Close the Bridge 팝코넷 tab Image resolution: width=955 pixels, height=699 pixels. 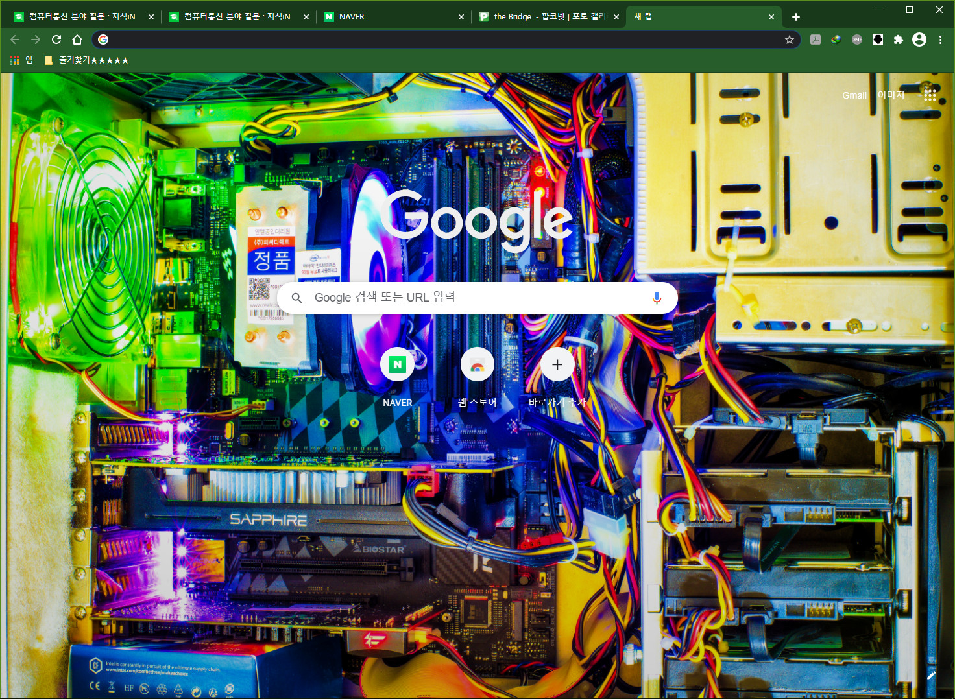pos(616,17)
